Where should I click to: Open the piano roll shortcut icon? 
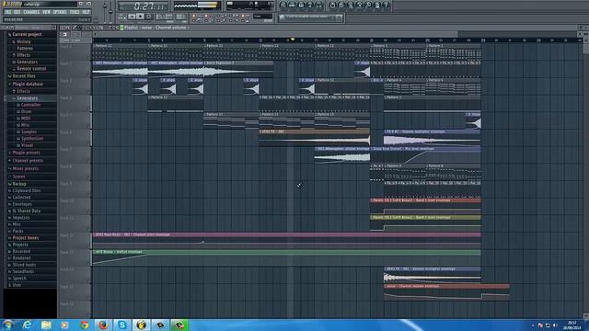pos(301,6)
